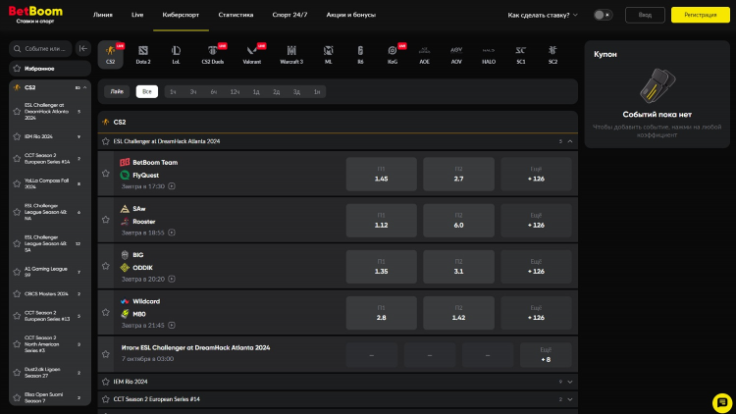The width and height of the screenshot is (736, 414).
Task: Star the IEM Rio 2024 tournament header
Action: pyautogui.click(x=106, y=382)
